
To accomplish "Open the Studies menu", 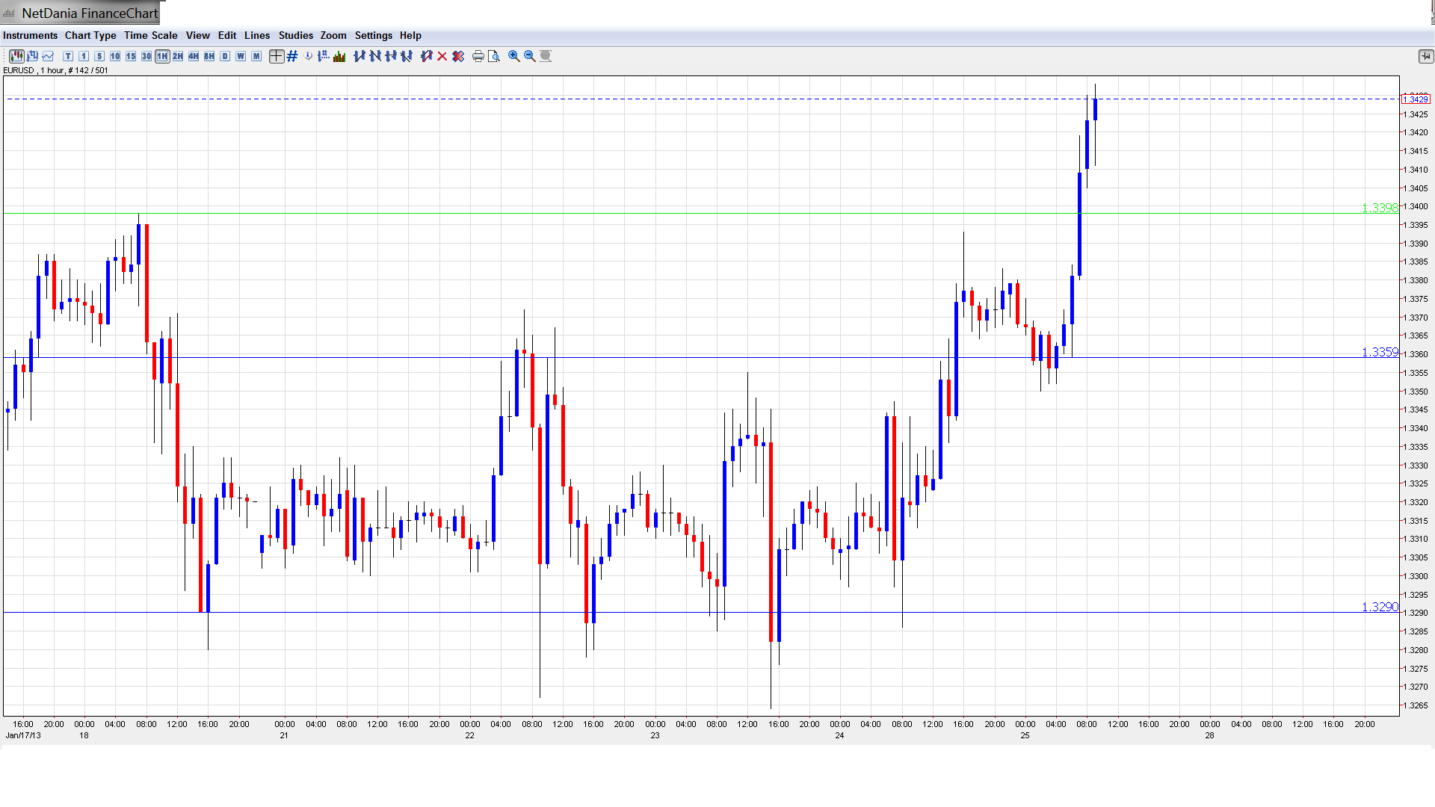I will [295, 35].
